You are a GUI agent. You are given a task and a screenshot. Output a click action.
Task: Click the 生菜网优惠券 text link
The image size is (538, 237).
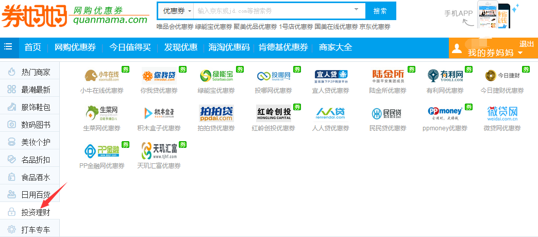click(x=102, y=128)
